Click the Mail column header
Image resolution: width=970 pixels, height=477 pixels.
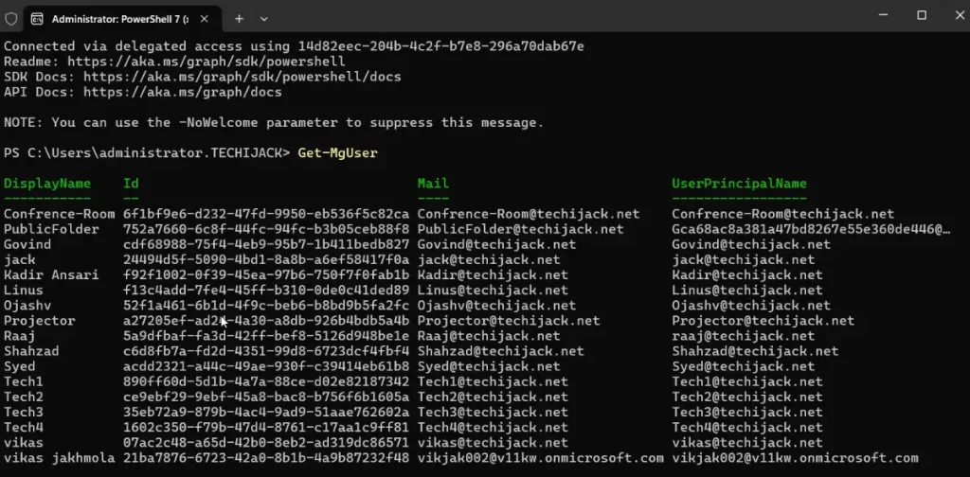click(x=433, y=183)
